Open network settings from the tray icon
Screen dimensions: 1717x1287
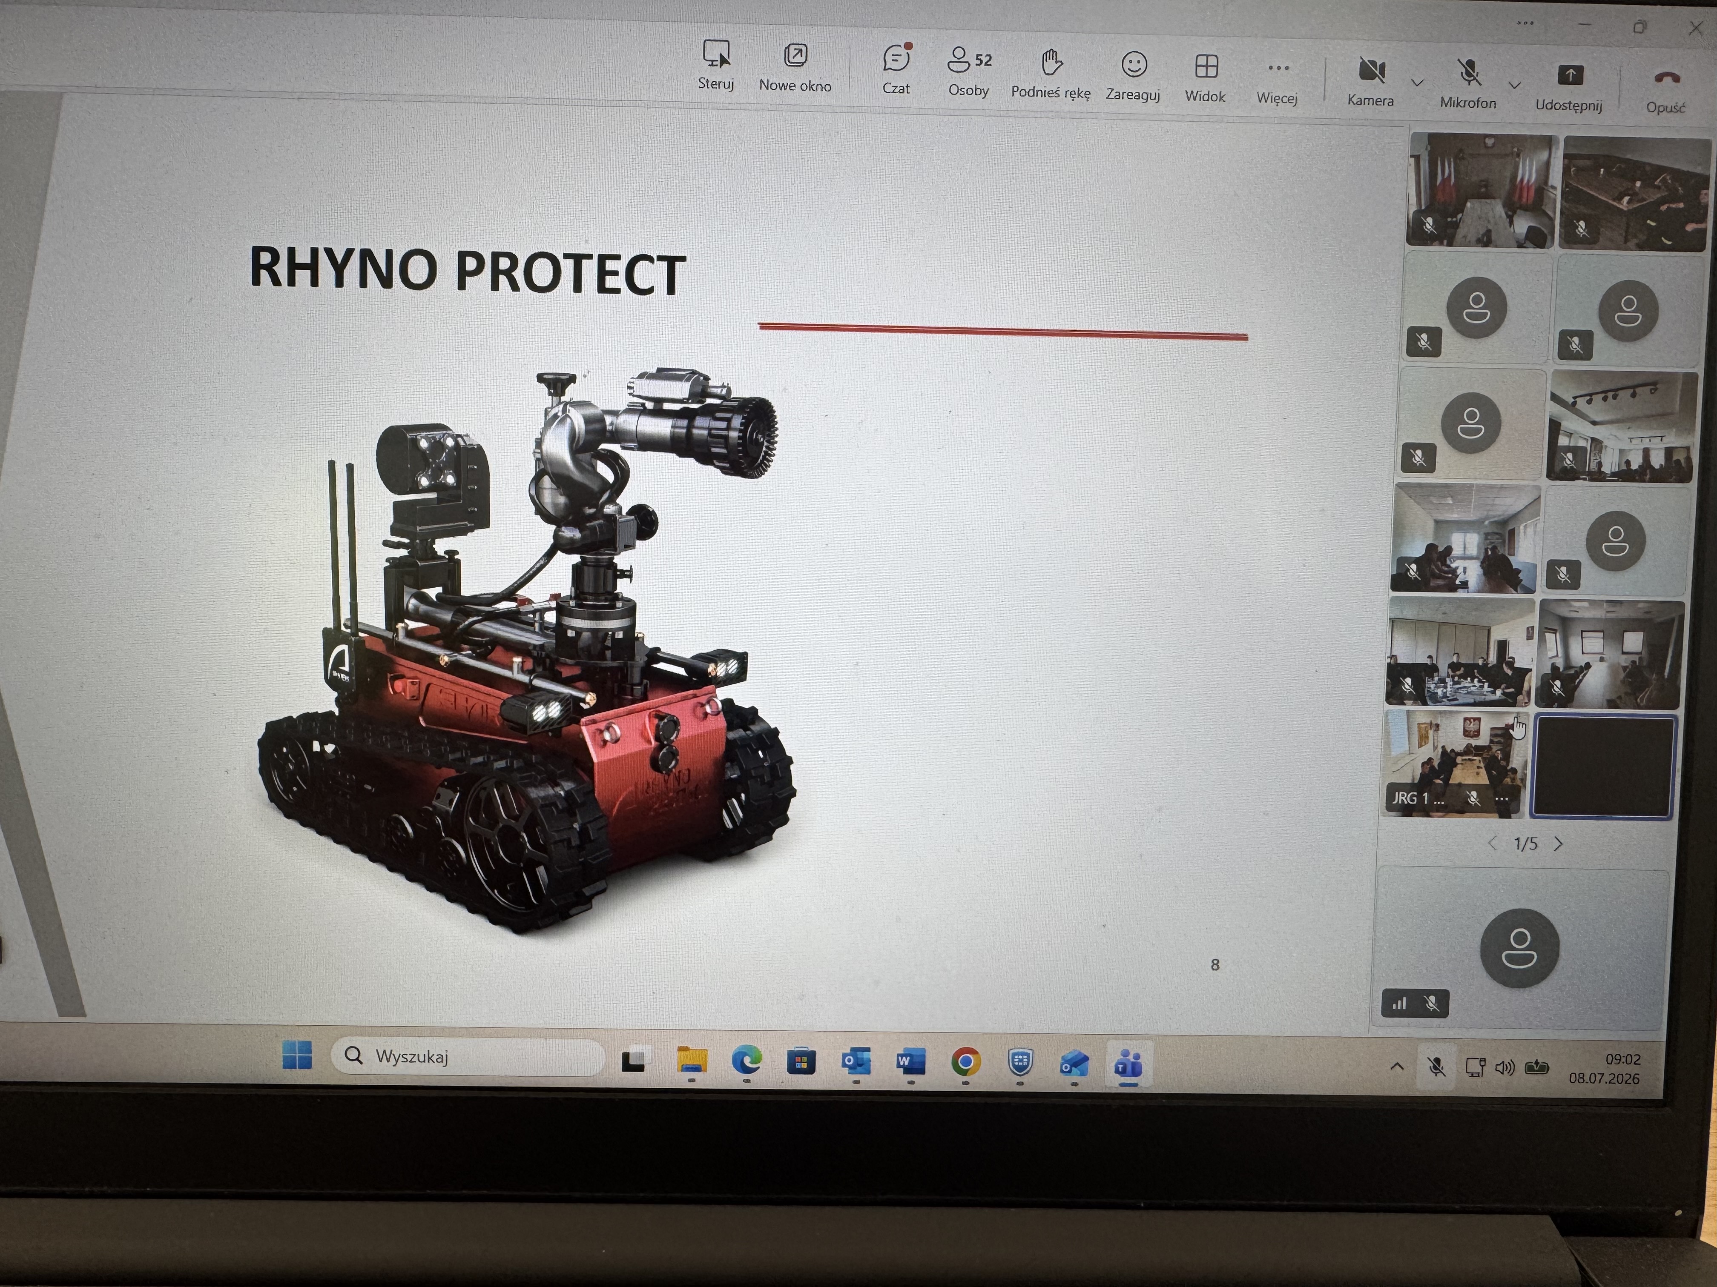pyautogui.click(x=1475, y=1068)
